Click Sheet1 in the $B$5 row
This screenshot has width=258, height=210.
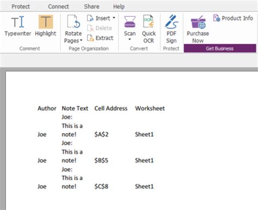tap(144, 160)
